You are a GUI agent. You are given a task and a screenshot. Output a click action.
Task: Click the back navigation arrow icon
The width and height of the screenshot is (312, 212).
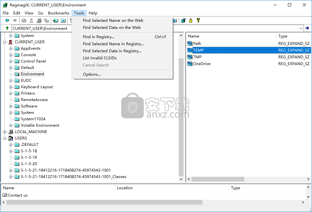point(7,20)
